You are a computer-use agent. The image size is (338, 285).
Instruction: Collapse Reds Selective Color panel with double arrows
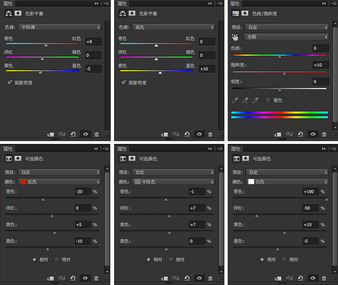coord(96,149)
